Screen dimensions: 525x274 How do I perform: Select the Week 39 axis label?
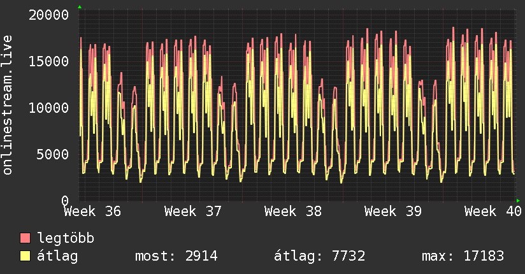tap(393, 212)
